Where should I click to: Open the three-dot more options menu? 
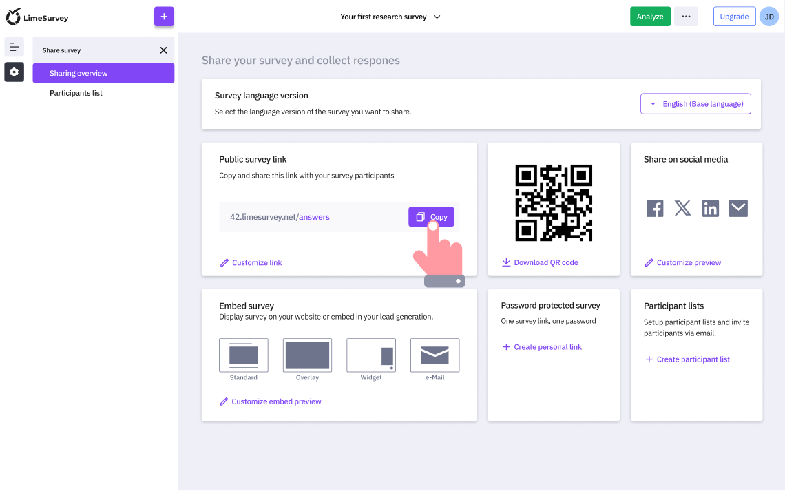pyautogui.click(x=686, y=16)
